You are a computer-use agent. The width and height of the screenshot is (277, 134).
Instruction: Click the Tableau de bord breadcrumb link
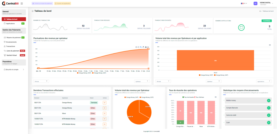[268, 11]
